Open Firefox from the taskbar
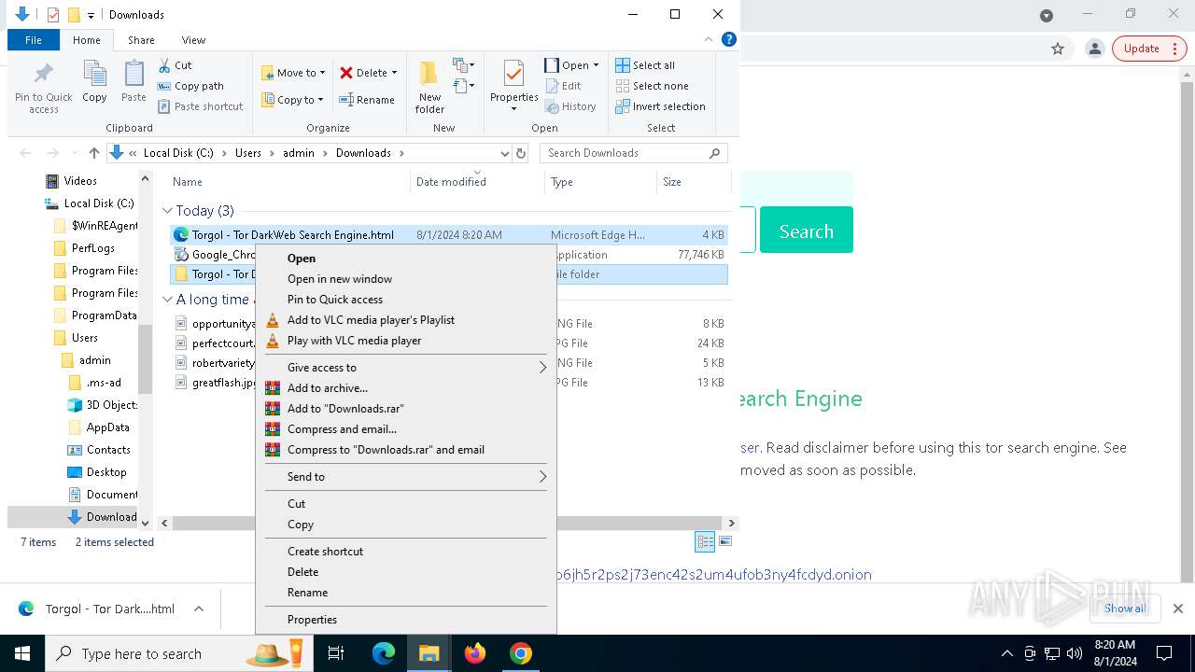This screenshot has width=1195, height=672. click(475, 653)
